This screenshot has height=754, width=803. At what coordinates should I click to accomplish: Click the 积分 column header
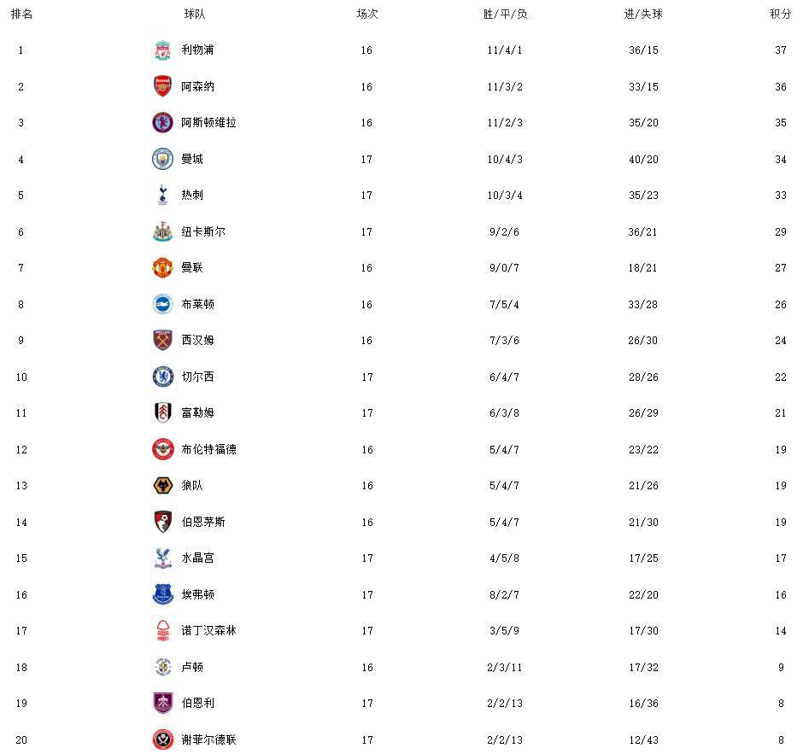780,15
